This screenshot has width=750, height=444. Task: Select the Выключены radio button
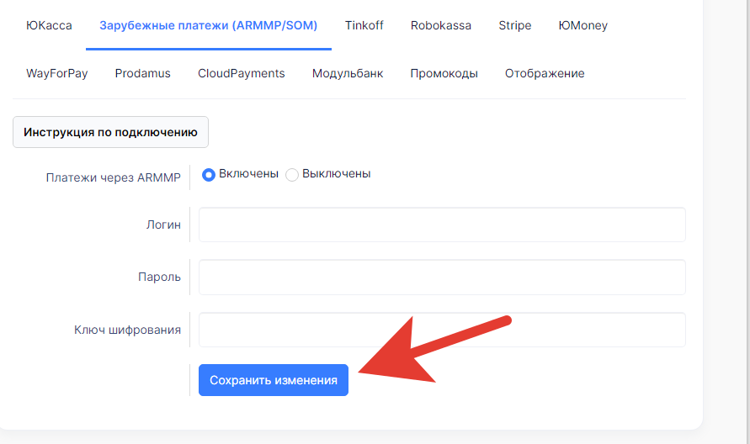(292, 174)
